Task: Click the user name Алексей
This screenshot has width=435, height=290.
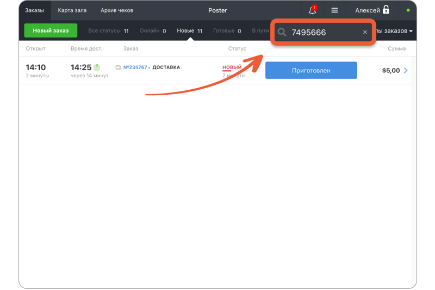Action: 368,10
